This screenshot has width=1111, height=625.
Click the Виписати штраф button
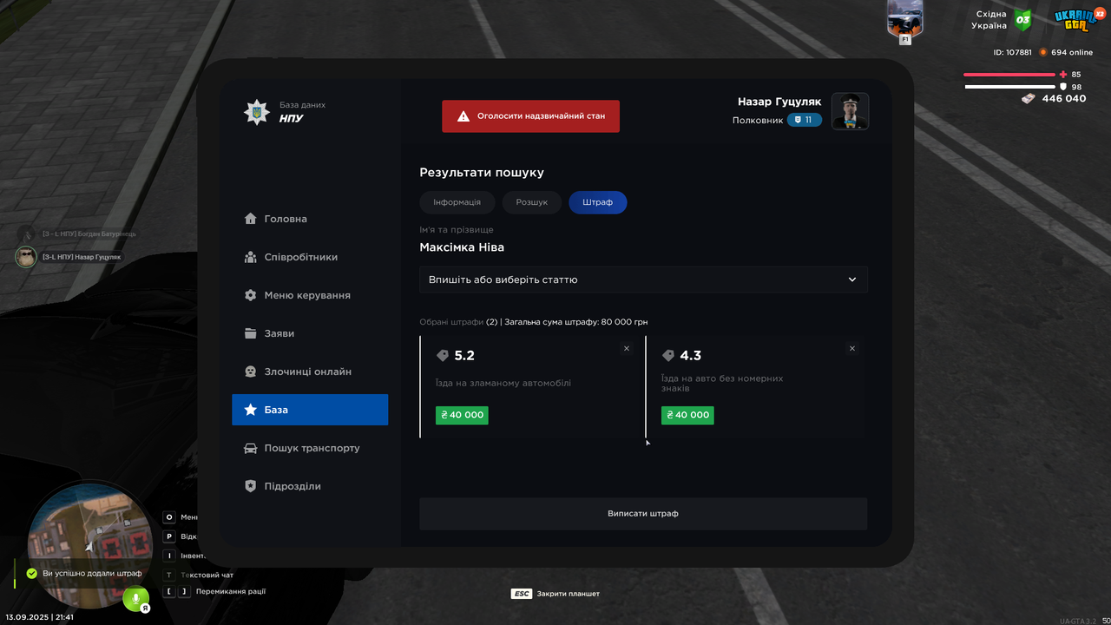coord(643,514)
